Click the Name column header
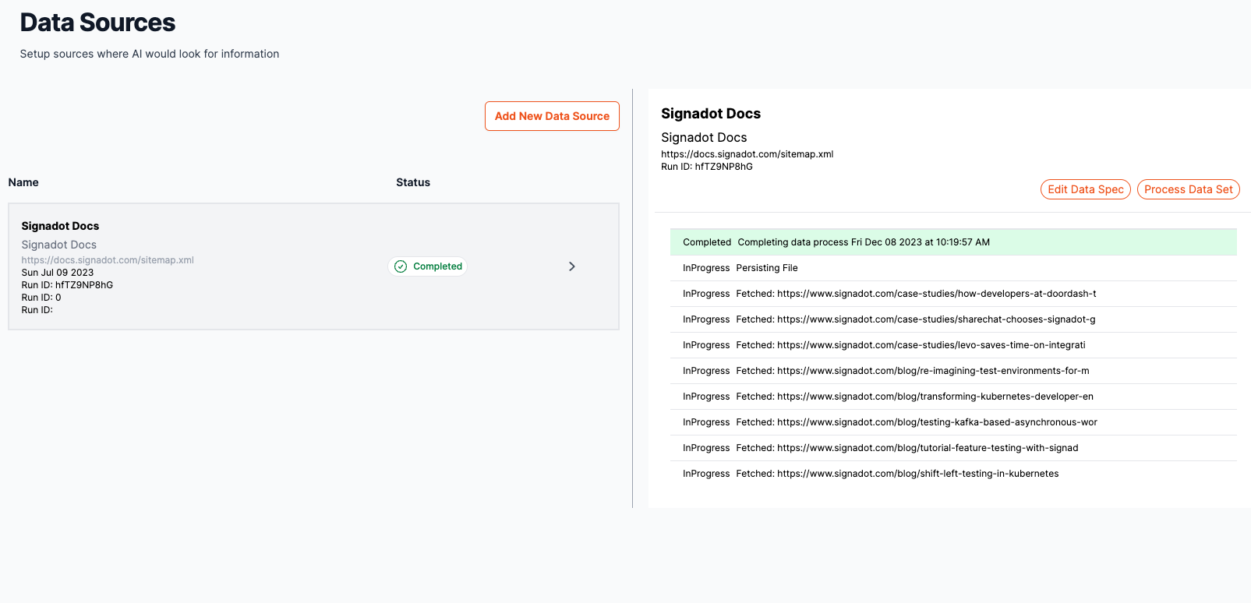The width and height of the screenshot is (1251, 603). click(x=23, y=182)
